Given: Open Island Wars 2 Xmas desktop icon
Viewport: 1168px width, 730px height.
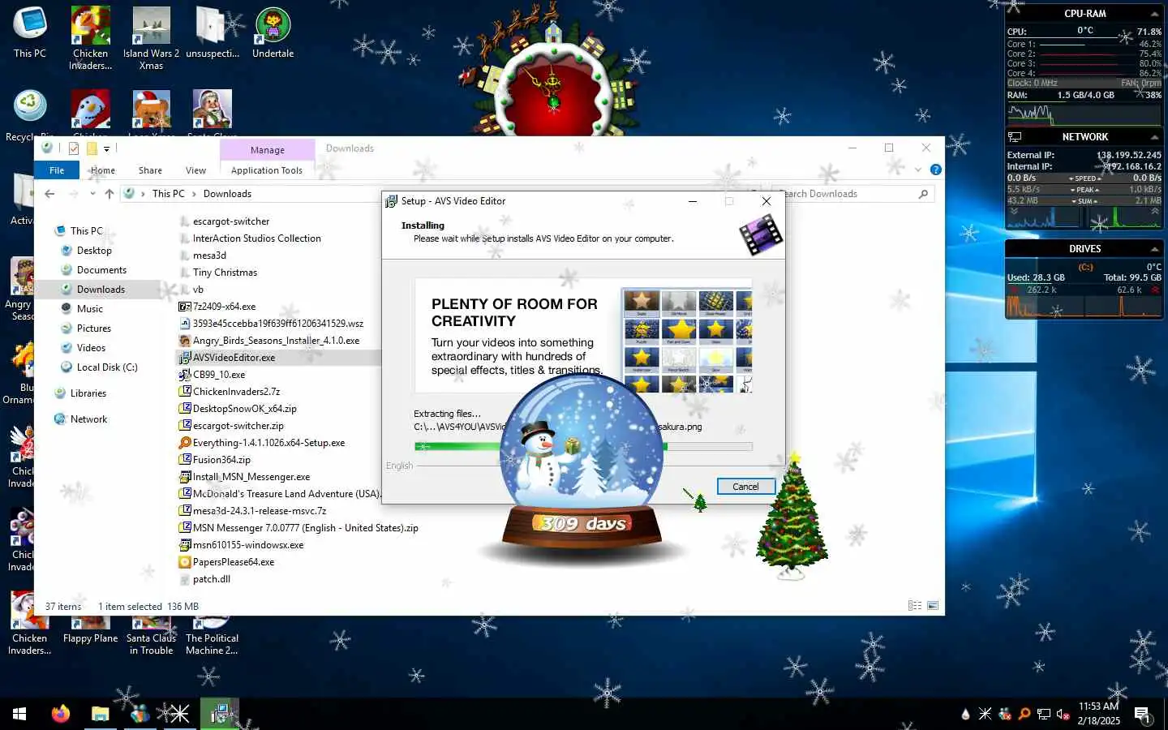Looking at the screenshot, I should click(x=152, y=39).
